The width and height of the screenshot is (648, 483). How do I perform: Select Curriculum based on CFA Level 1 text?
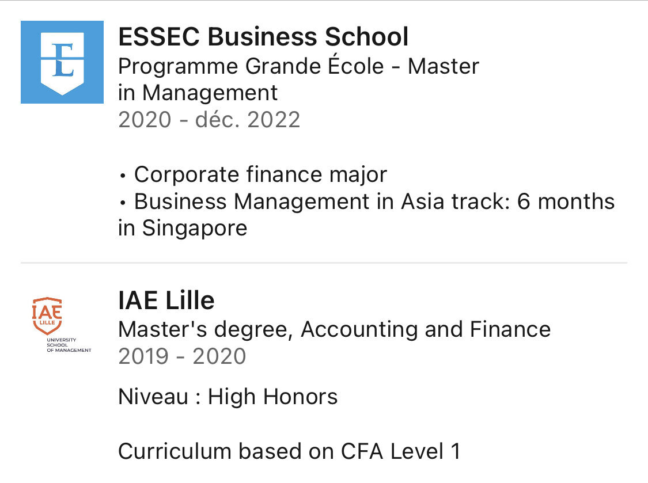pos(289,451)
